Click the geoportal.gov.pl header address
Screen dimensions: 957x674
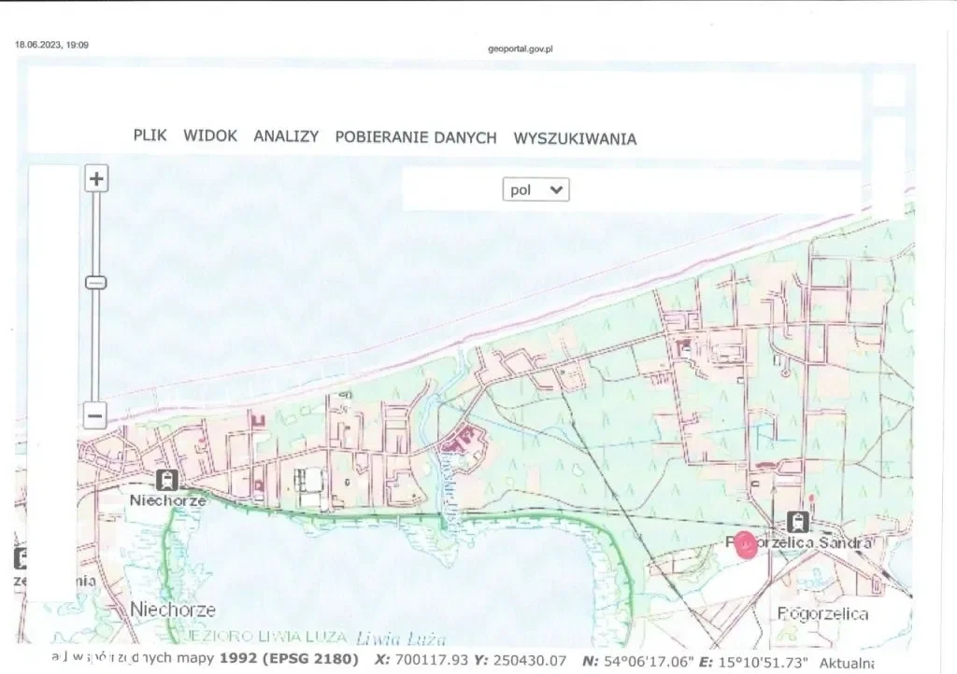521,49
